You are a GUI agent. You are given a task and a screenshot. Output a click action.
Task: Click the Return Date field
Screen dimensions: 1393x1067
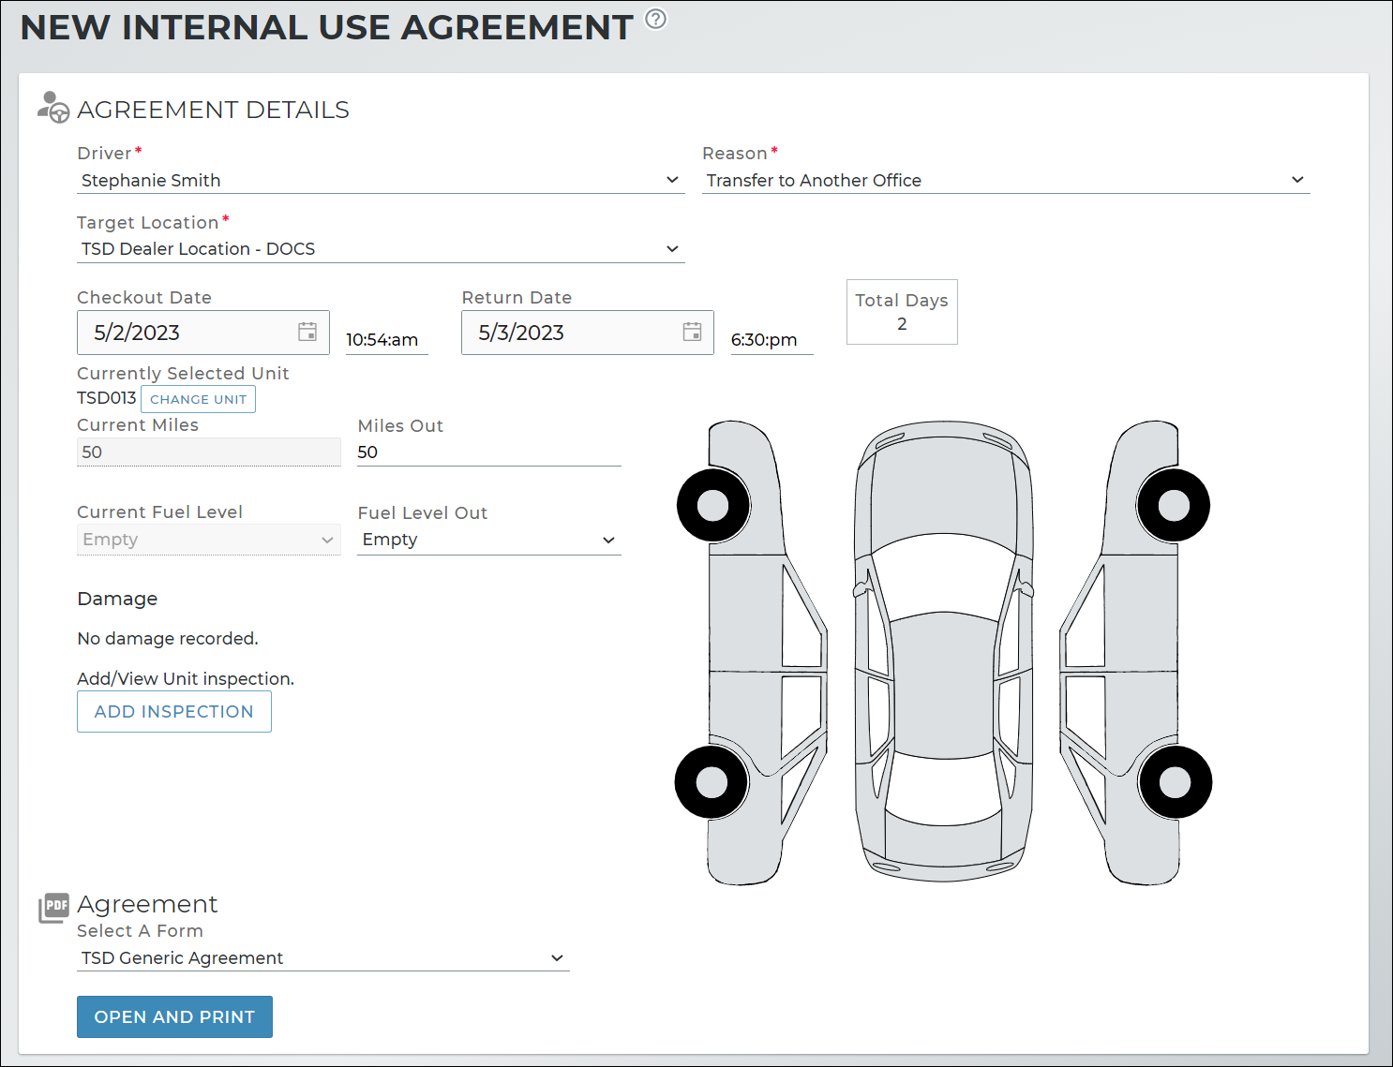click(588, 333)
